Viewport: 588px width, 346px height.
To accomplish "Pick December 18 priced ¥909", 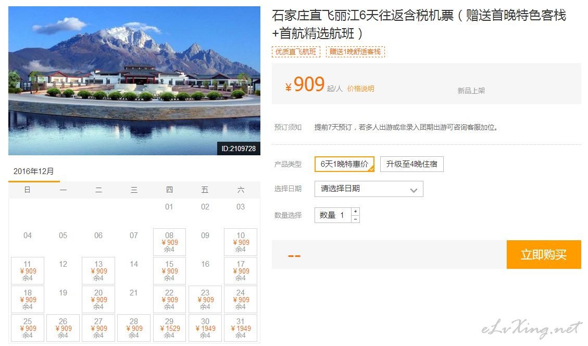I will coord(28,300).
